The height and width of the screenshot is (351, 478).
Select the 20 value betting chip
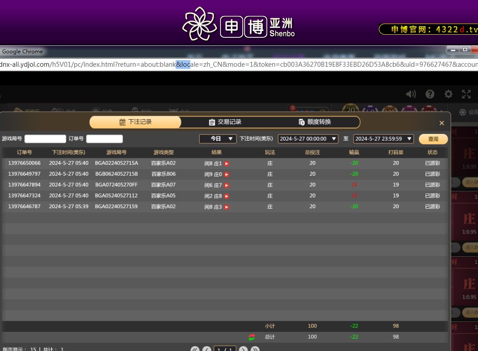point(350,110)
